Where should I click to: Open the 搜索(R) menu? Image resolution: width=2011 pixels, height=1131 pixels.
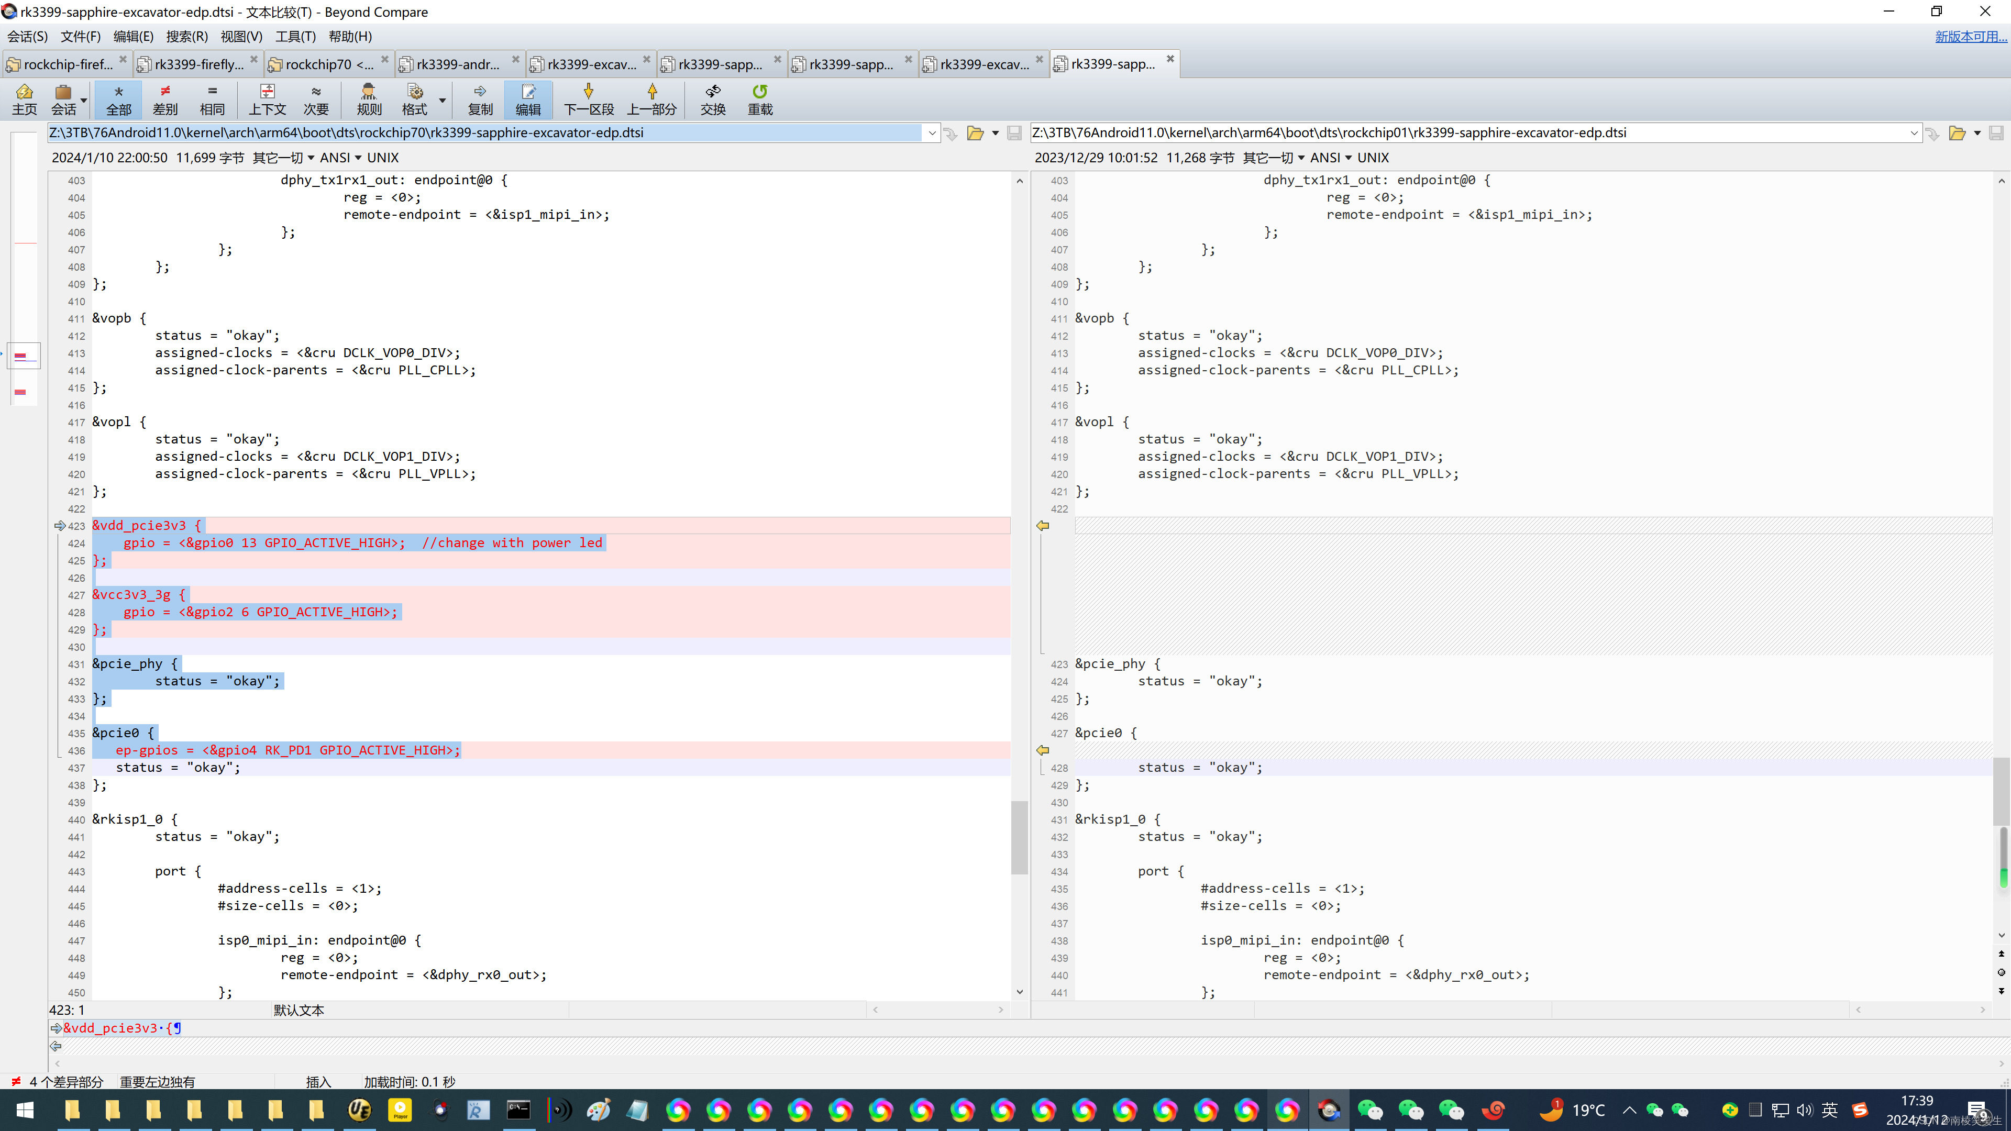point(186,36)
